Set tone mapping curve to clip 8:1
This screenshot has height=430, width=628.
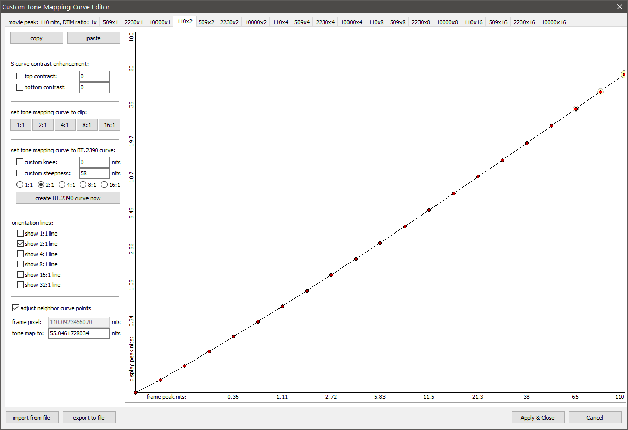click(87, 125)
